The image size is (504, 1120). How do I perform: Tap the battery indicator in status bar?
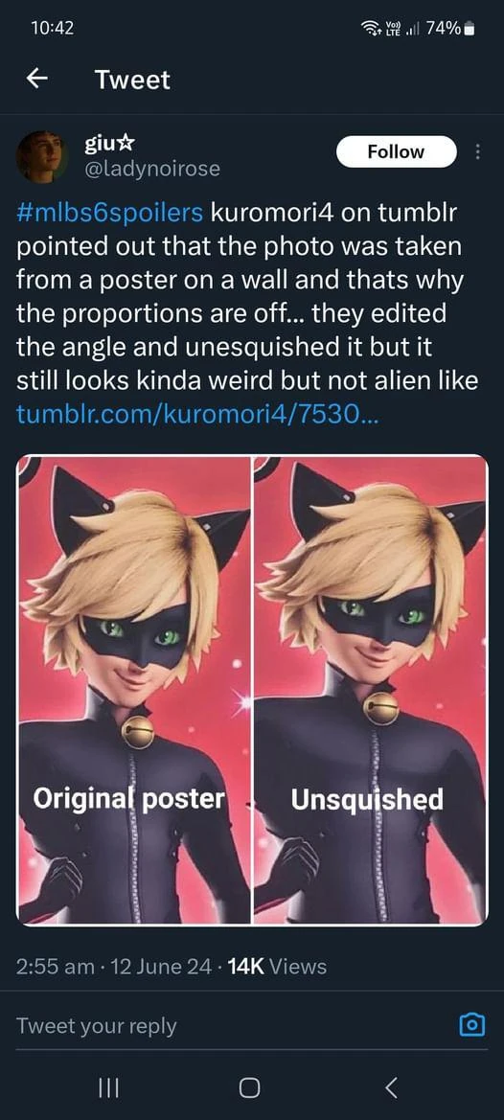(469, 29)
